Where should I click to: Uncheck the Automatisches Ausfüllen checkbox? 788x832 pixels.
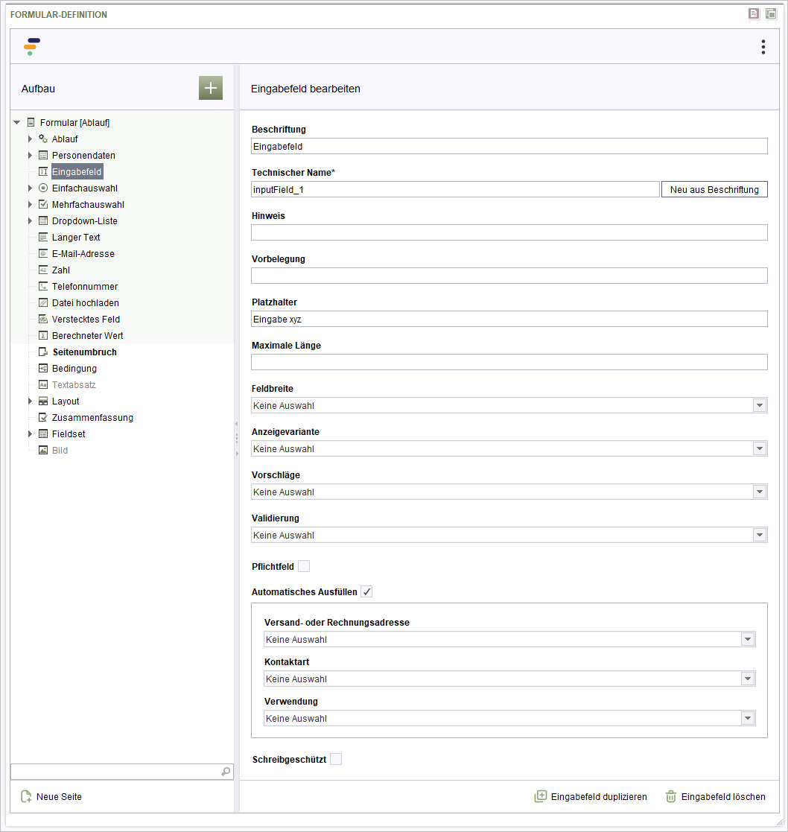click(366, 591)
